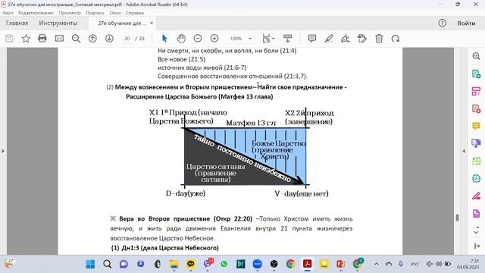This screenshot has height=273, width=485.
Task: Go to next page arrow
Action: pyautogui.click(x=109, y=39)
